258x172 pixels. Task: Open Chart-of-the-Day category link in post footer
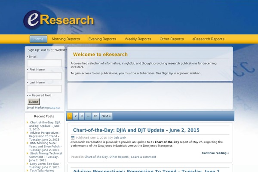(x=96, y=157)
